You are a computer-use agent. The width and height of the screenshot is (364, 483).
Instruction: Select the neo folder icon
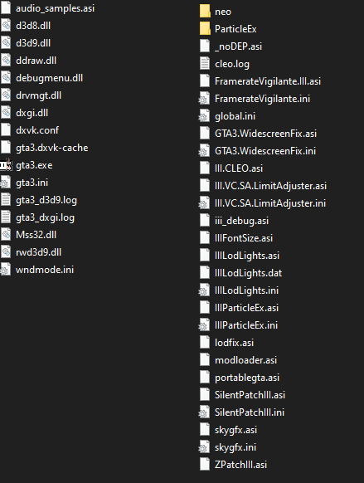[x=205, y=12]
